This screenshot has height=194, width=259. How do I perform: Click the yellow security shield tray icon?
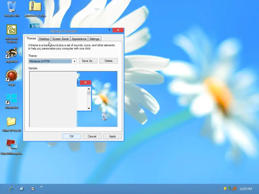(x=225, y=189)
